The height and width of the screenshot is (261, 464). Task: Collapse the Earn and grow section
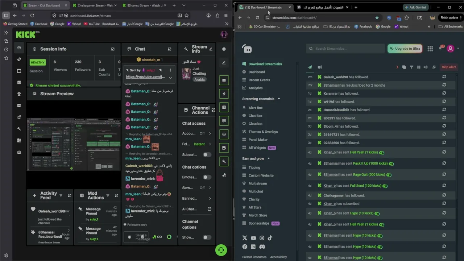pyautogui.click(x=269, y=158)
